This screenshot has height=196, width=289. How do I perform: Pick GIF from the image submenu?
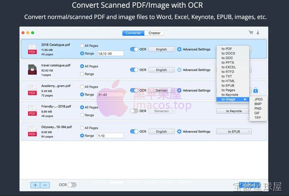point(258,113)
